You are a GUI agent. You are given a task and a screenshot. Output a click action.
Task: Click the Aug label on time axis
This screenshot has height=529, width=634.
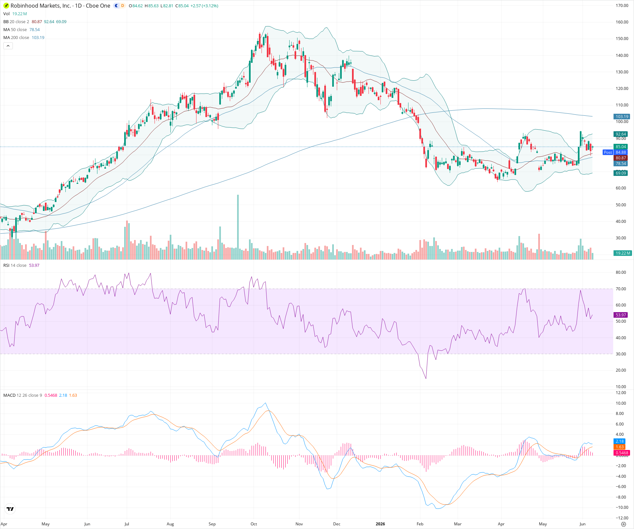pyautogui.click(x=170, y=524)
